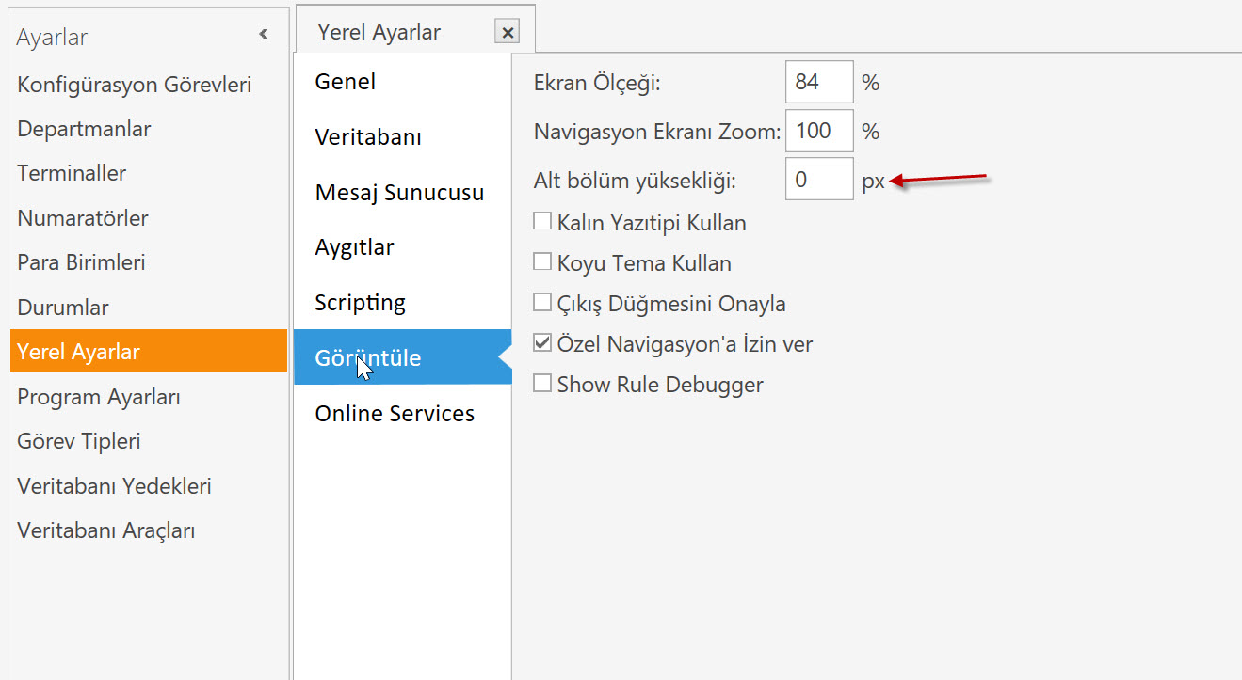Open Konfigürasyon Görevleri settings
Image resolution: width=1242 pixels, height=680 pixels.
pos(134,85)
